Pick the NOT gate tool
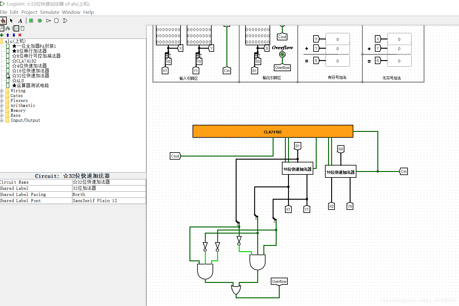Image resolution: width=459 pixels, height=306 pixels. [48, 21]
